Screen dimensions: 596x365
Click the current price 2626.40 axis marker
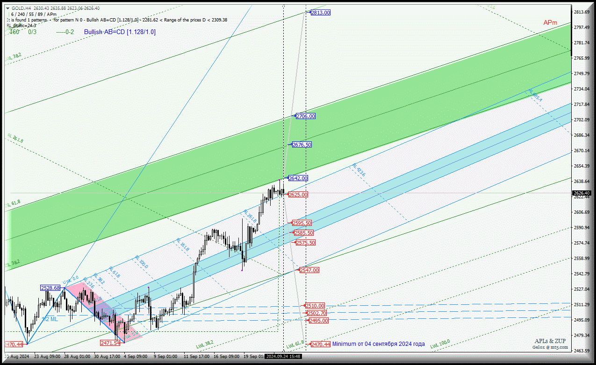[582, 193]
